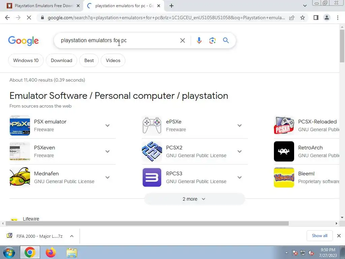Screen dimensions: 345x259
Task: Open the Chrome three-dot menu
Action: [x=338, y=18]
